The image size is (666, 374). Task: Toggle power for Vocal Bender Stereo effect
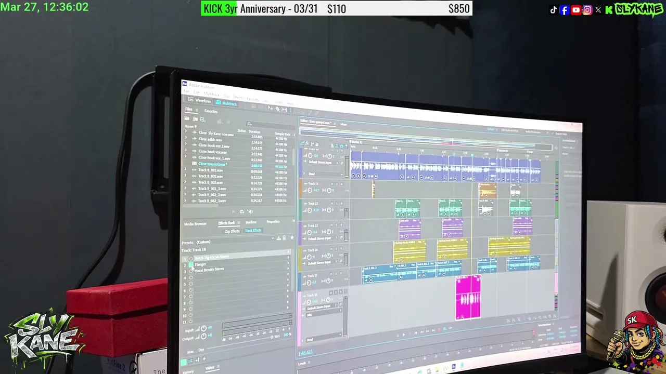(191, 271)
